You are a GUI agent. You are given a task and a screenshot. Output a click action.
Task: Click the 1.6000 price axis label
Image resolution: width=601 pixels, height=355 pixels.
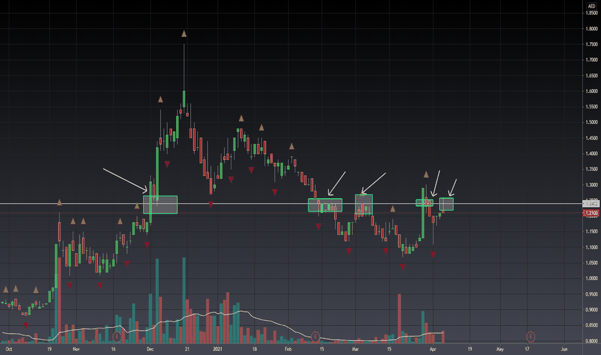[x=591, y=92]
